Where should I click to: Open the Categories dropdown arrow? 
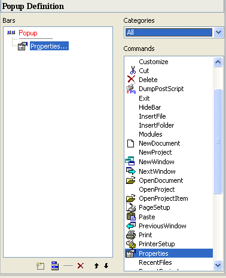[218, 32]
